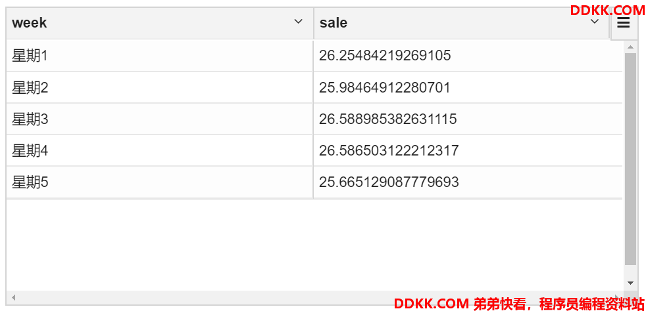The image size is (646, 311).
Task: Select the 星期4 cell
Action: click(x=160, y=151)
